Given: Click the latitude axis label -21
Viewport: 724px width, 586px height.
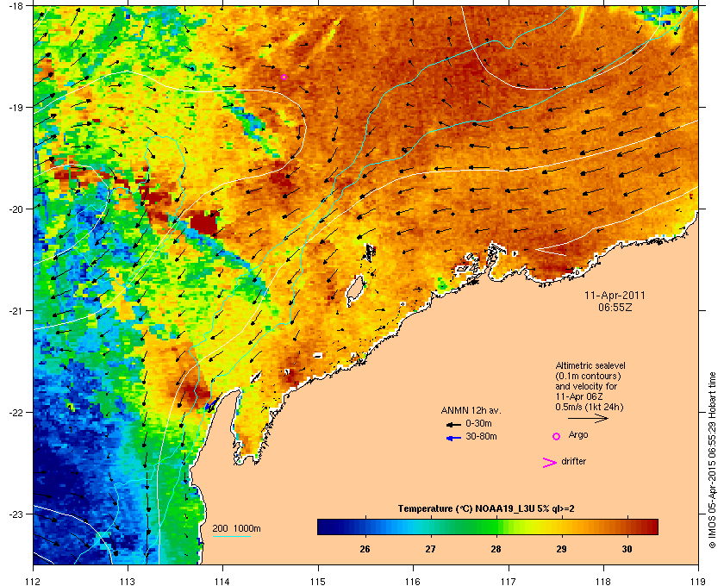Looking at the screenshot, I should (16, 310).
